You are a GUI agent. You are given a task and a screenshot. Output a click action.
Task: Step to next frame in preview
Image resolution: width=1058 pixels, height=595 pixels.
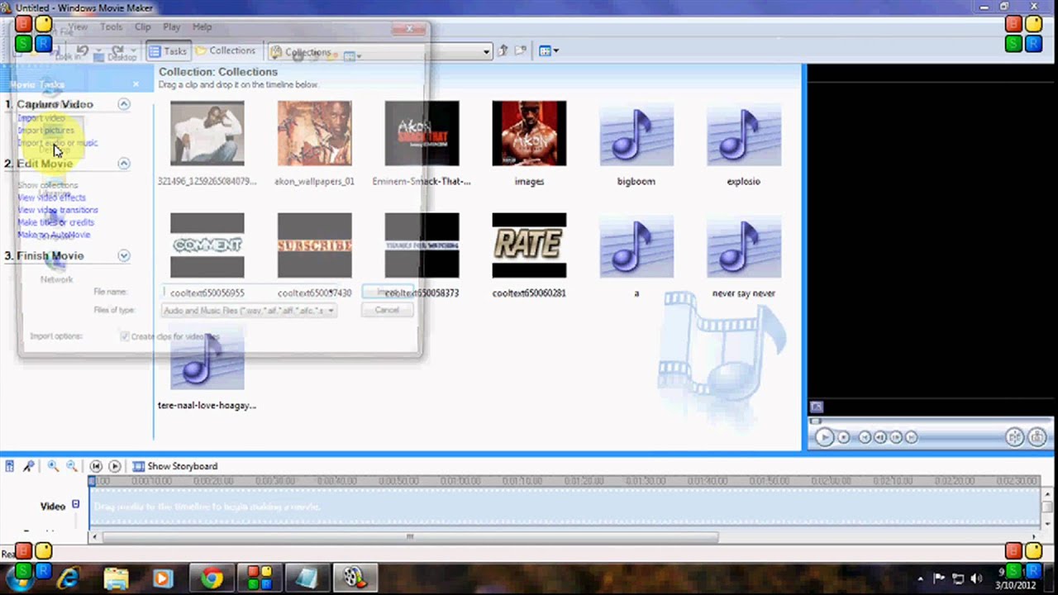coord(895,437)
